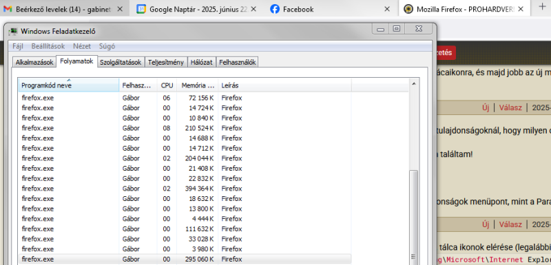Switch to the Felhasználók tab
The width and height of the screenshot is (551, 265).
(x=238, y=63)
